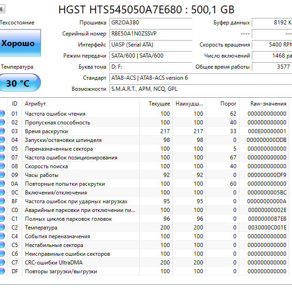The height and width of the screenshot is (288, 292).
Task: Click status icon for attribute 07
Action: [x=2, y=157]
